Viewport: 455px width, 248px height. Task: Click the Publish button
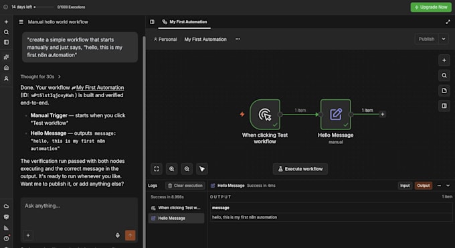427,39
